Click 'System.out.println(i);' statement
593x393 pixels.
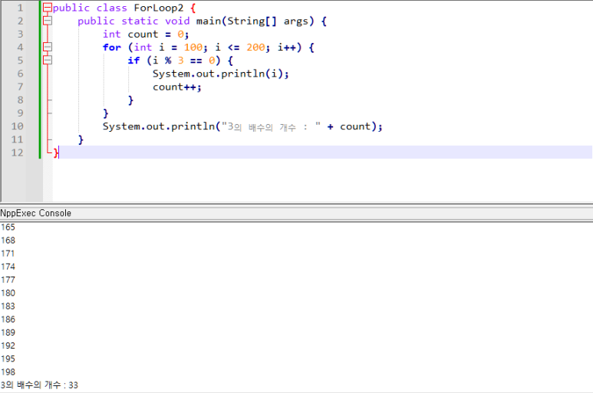(x=220, y=74)
